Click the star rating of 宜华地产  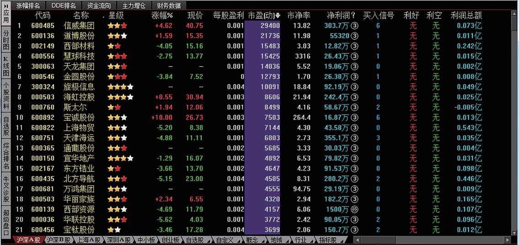point(120,159)
